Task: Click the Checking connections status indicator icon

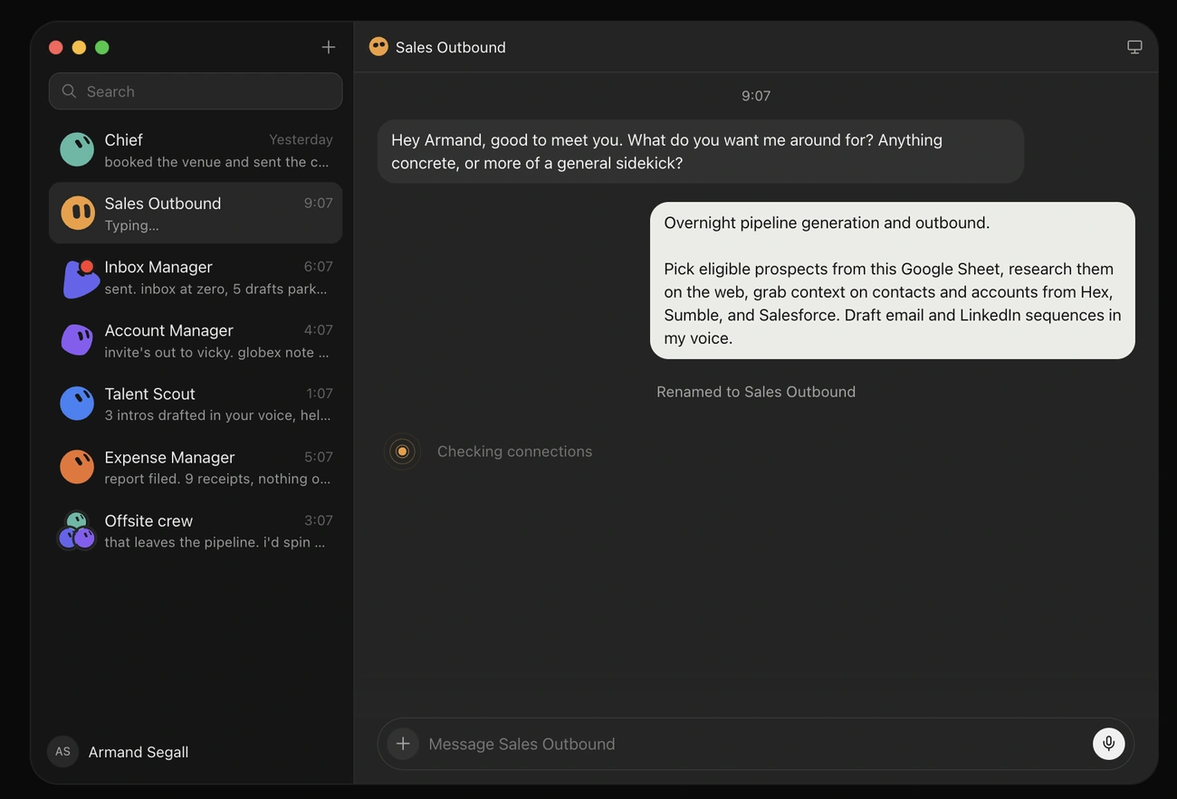Action: pyautogui.click(x=402, y=452)
